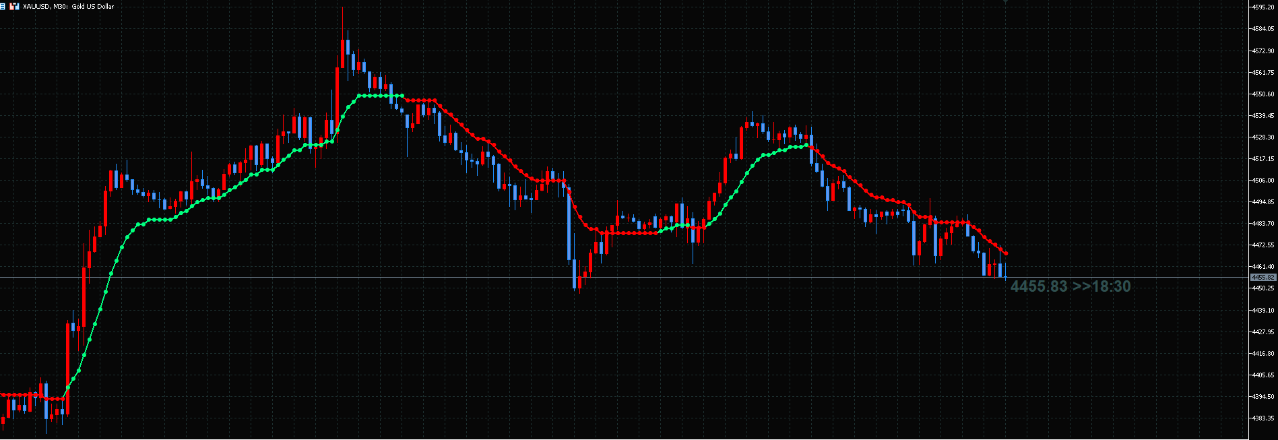1278x440 pixels.
Task: Click the leftmost icon beside the one-click trading icon
Action: (3, 6)
